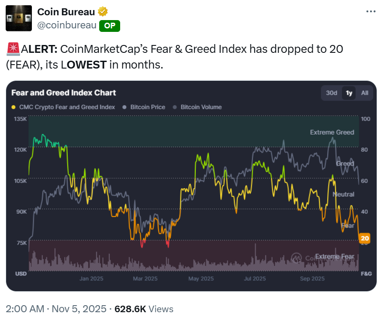381x317 pixels.
Task: Show the All time chart range
Action: (x=364, y=93)
